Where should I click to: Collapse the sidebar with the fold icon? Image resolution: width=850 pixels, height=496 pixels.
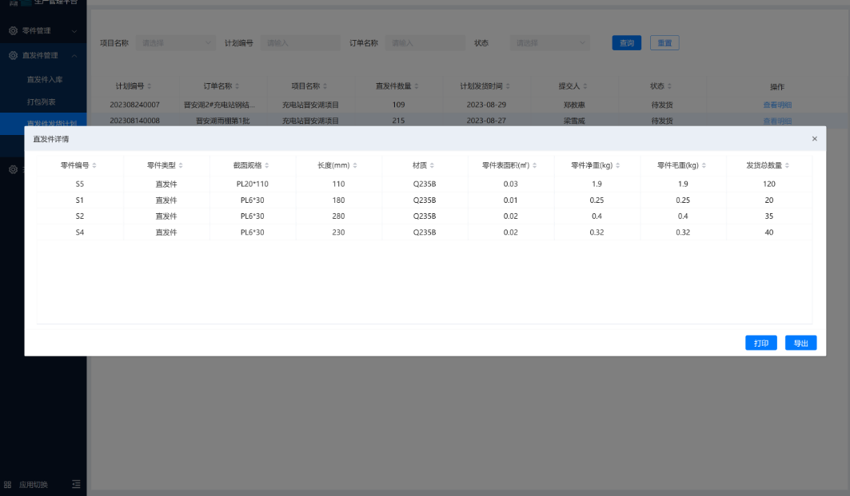76,484
